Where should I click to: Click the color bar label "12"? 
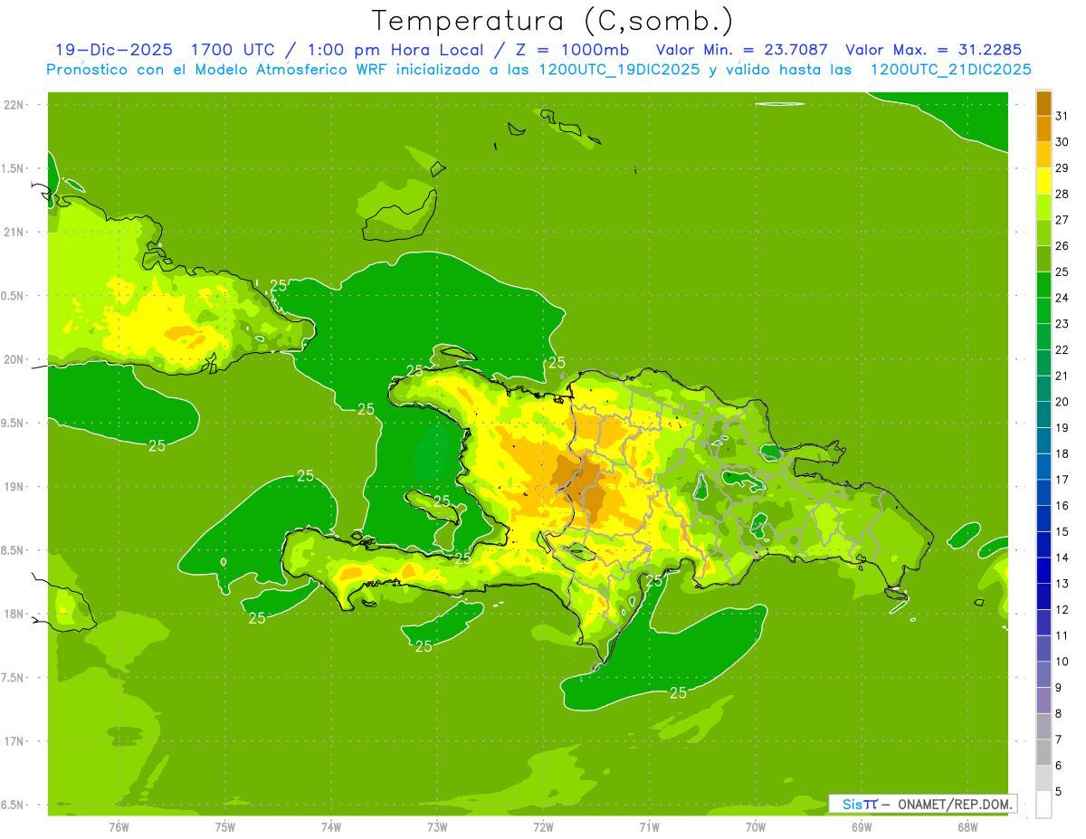[x=1062, y=609]
